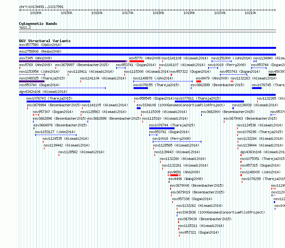Open nsv953742 (Dogan2014) label
Image resolution: width=285 pixels, height=248 pixels.
[169, 132]
